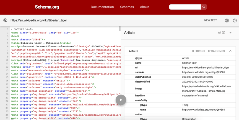This screenshot has width=239, height=120.
Task: Click the NEW TEST button
Action: click(211, 20)
